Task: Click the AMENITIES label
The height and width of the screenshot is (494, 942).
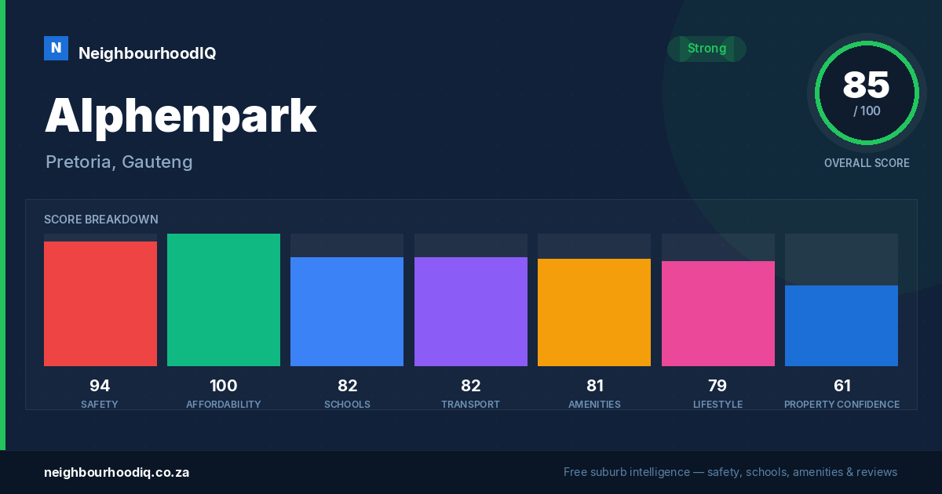Action: point(594,405)
